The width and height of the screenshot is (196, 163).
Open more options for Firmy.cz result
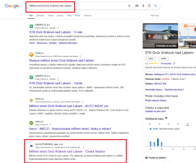point(80,56)
